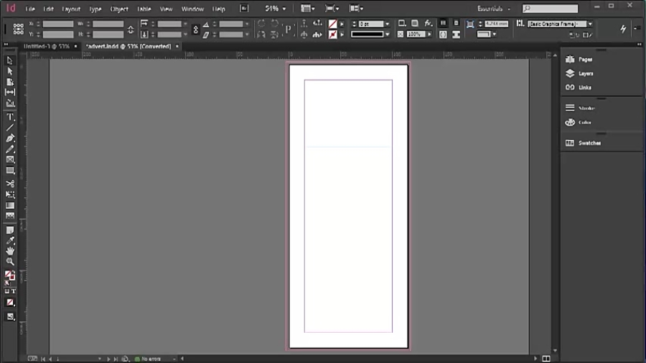The height and width of the screenshot is (363, 646).
Task: Open the Essentials workspace switcher
Action: (494, 9)
